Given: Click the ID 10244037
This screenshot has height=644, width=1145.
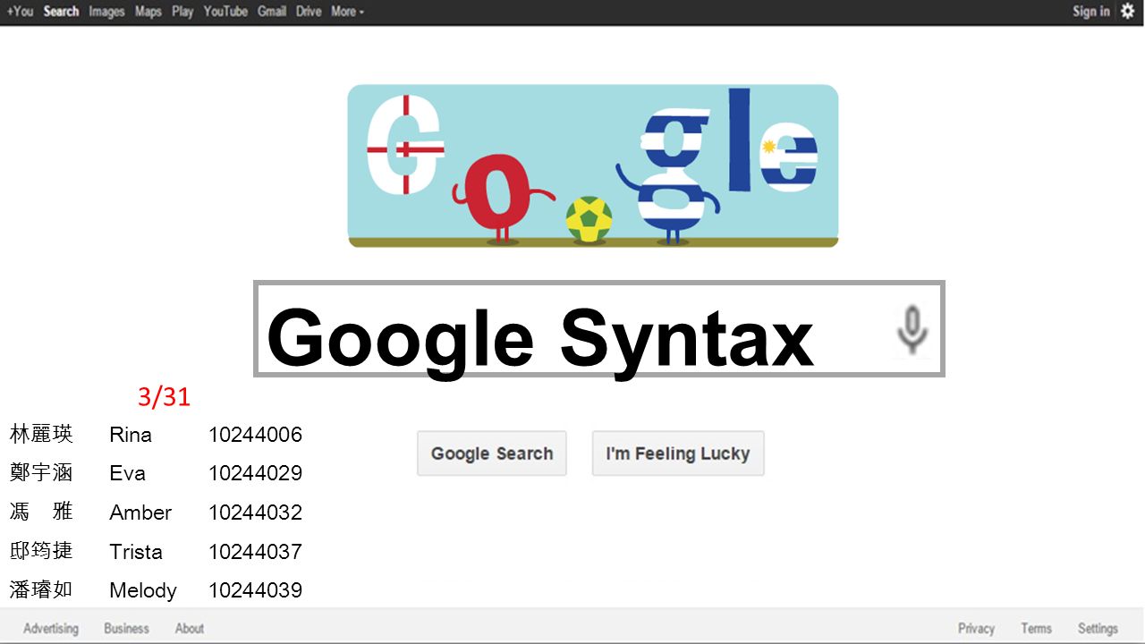Looking at the screenshot, I should pyautogui.click(x=256, y=552).
